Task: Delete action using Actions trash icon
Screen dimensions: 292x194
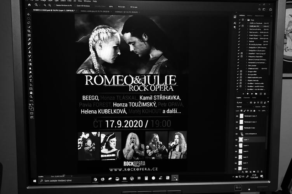Action: [265, 94]
